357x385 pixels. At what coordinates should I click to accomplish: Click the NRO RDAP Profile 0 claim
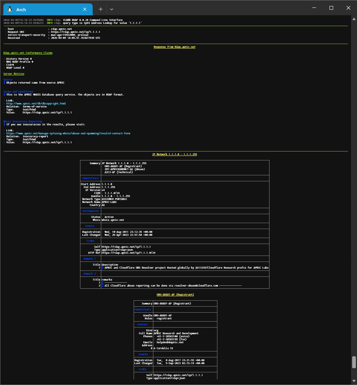(x=20, y=62)
